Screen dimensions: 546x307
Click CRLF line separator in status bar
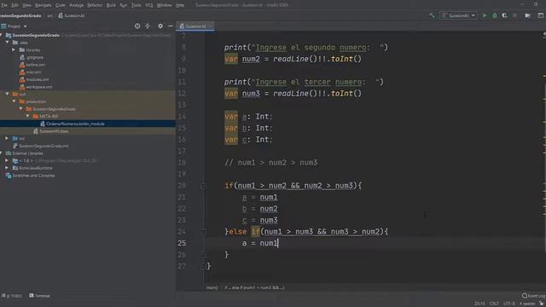click(494, 304)
